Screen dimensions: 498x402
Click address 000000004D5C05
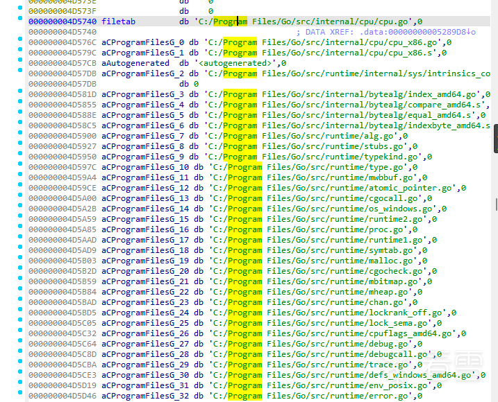pyautogui.click(x=63, y=323)
